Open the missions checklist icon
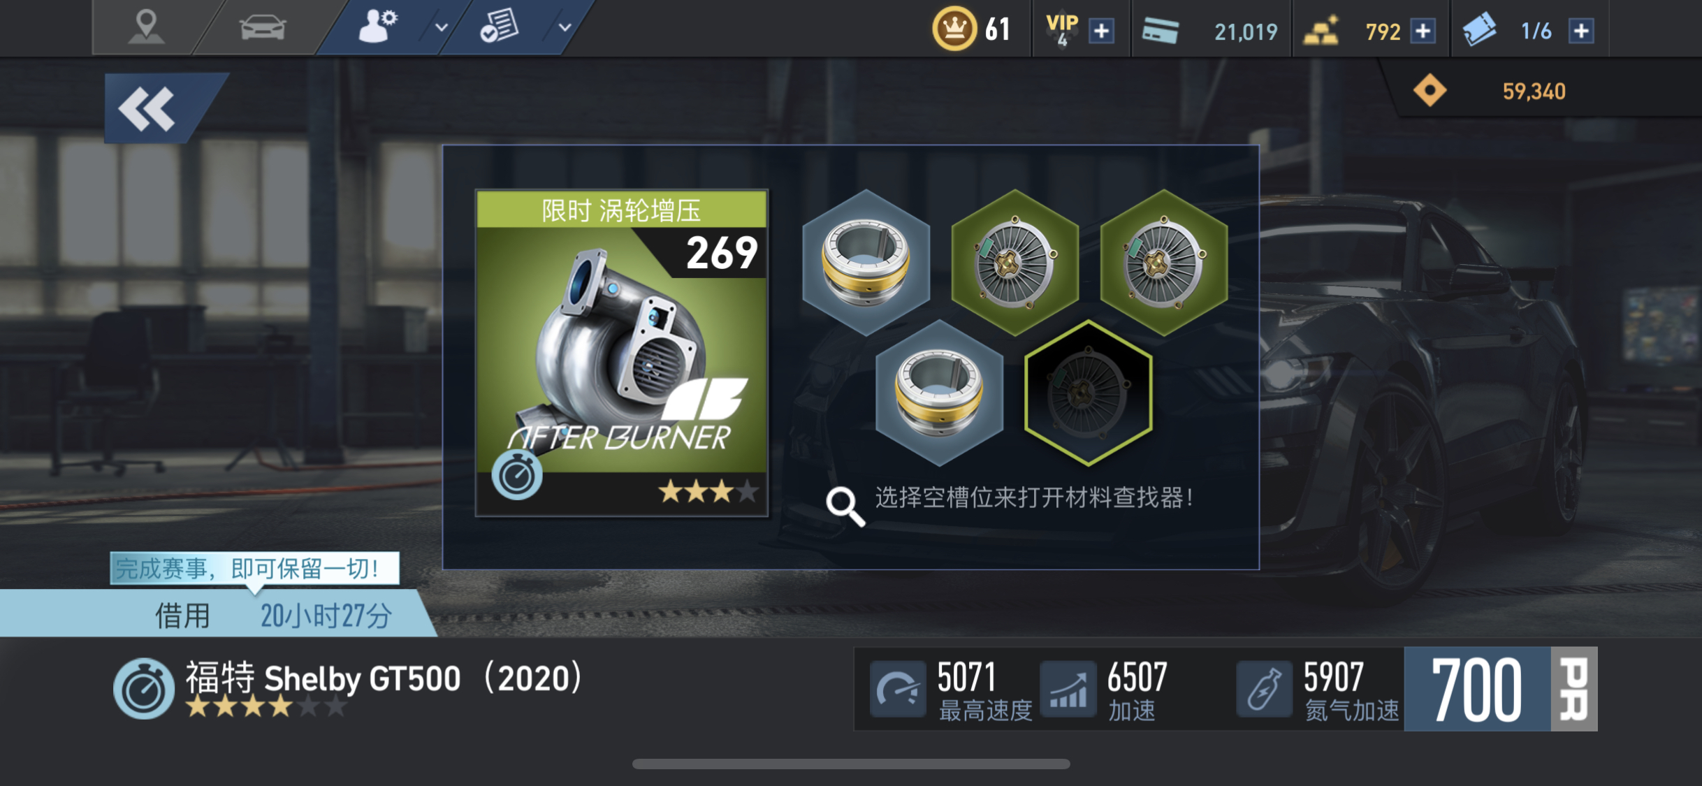1702x786 pixels. click(500, 27)
